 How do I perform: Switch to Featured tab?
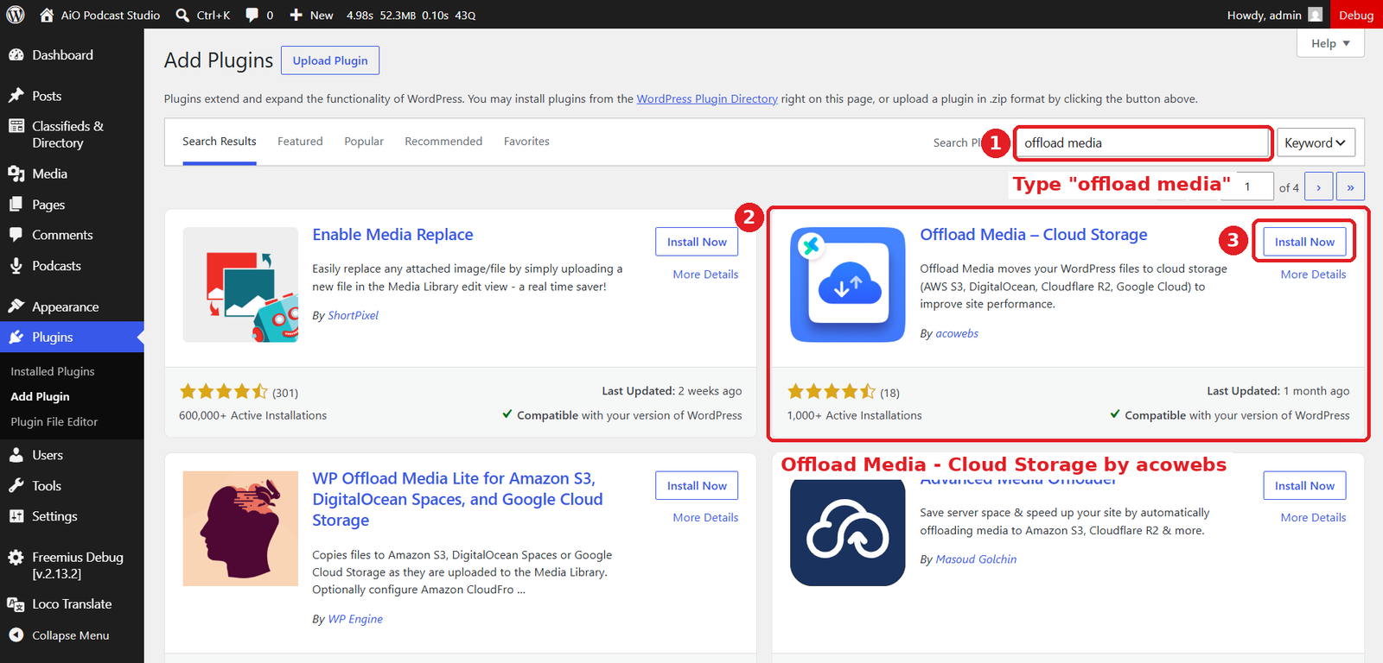coord(300,142)
